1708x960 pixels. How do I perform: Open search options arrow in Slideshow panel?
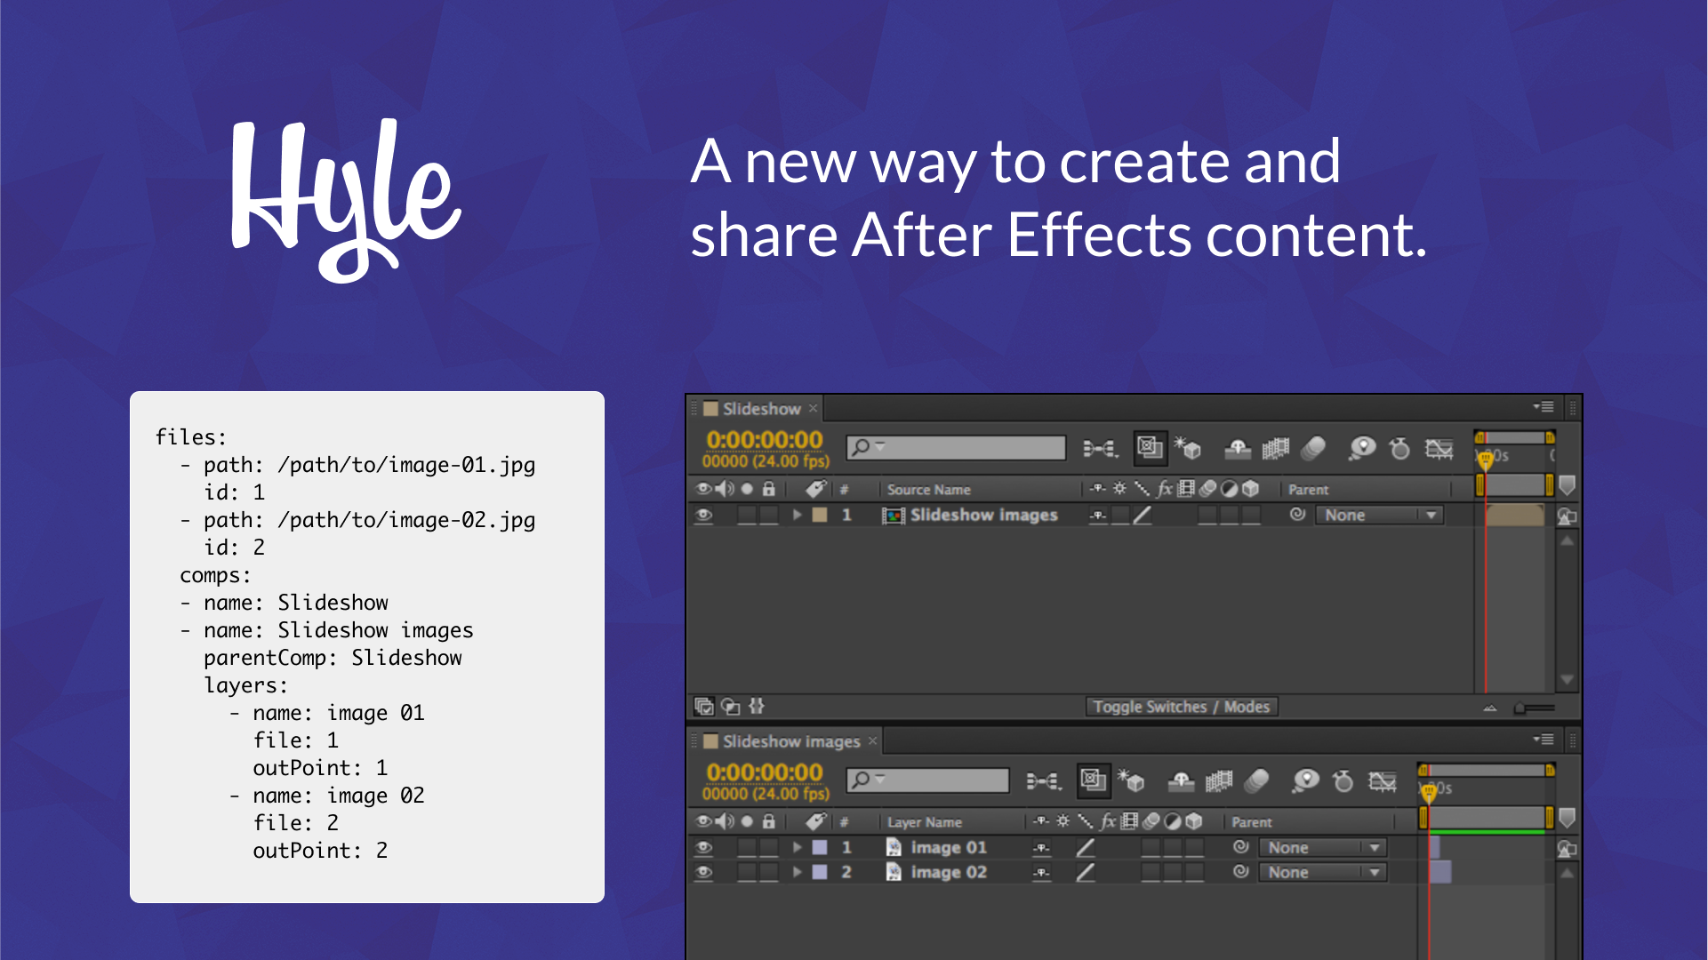(x=879, y=446)
